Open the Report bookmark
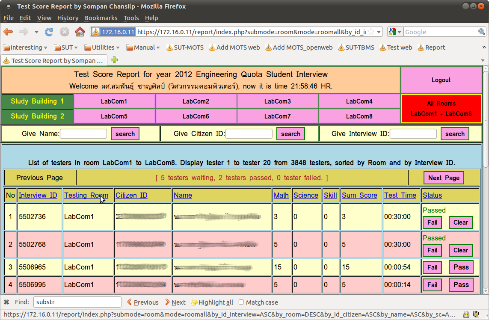The width and height of the screenshot is (489, 320). [431, 47]
